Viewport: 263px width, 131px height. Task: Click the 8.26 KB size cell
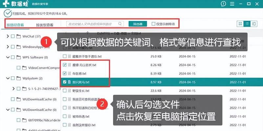point(156,65)
